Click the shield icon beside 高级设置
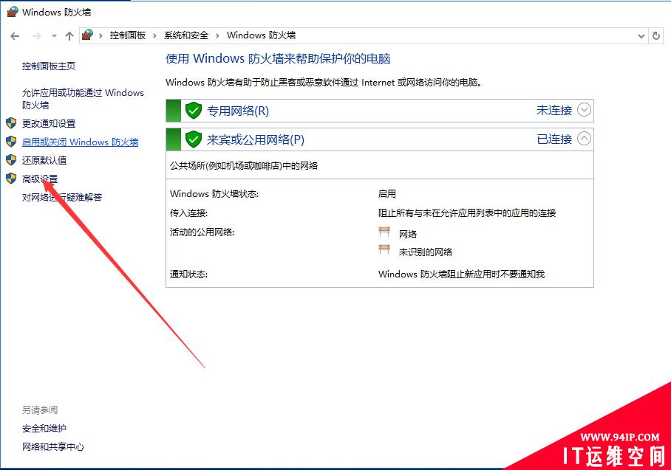The width and height of the screenshot is (671, 470). [x=12, y=179]
